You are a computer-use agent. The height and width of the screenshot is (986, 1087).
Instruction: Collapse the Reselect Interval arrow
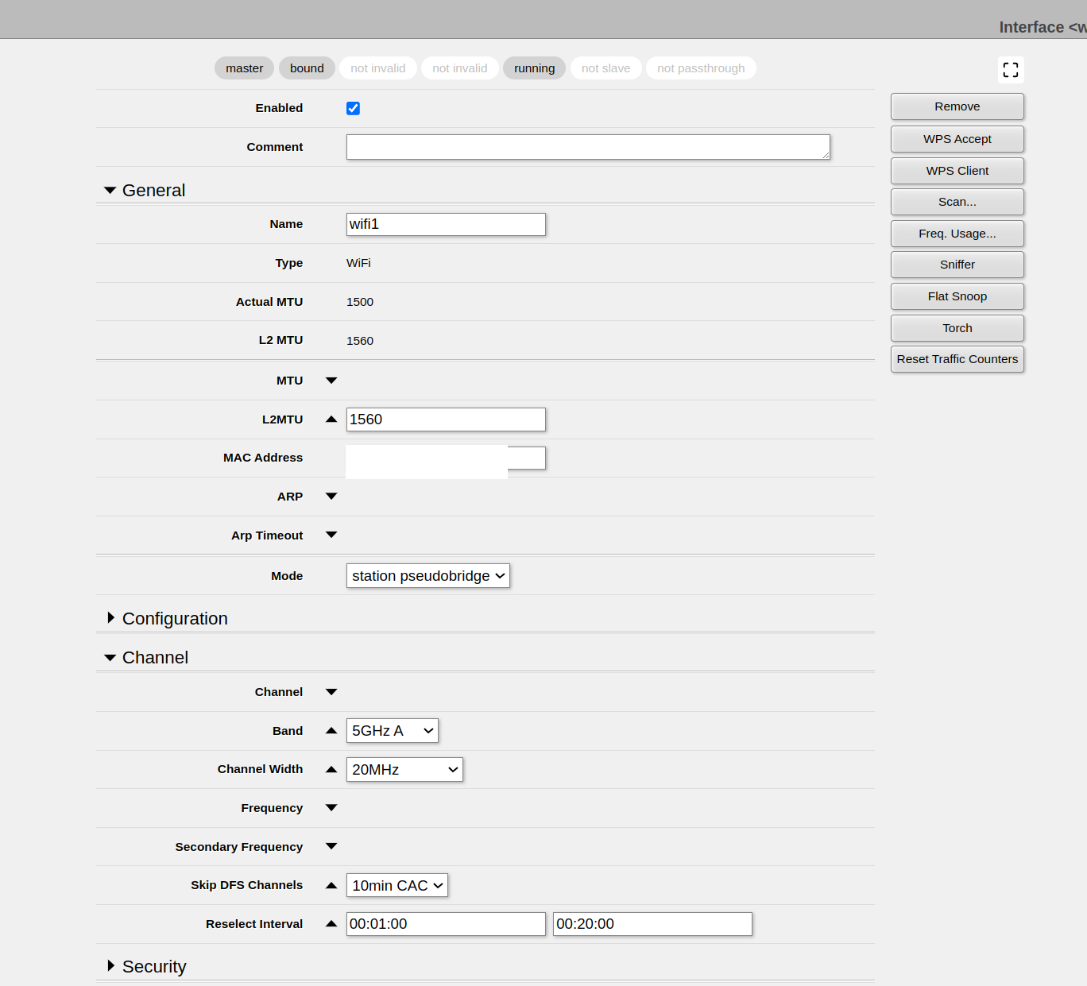click(331, 924)
